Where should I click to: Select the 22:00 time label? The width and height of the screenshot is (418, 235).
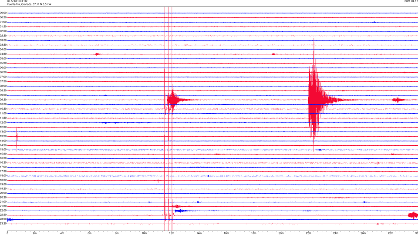[3, 211]
